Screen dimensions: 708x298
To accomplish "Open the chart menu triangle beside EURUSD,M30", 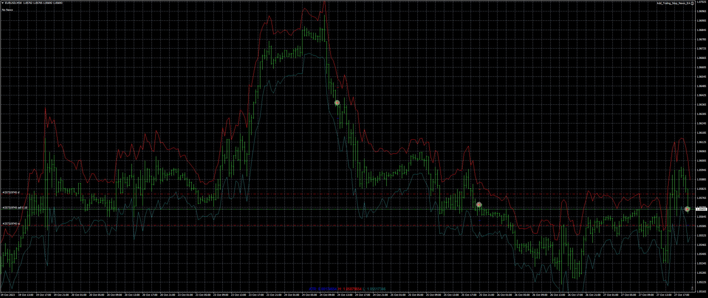I will pyautogui.click(x=2, y=3).
